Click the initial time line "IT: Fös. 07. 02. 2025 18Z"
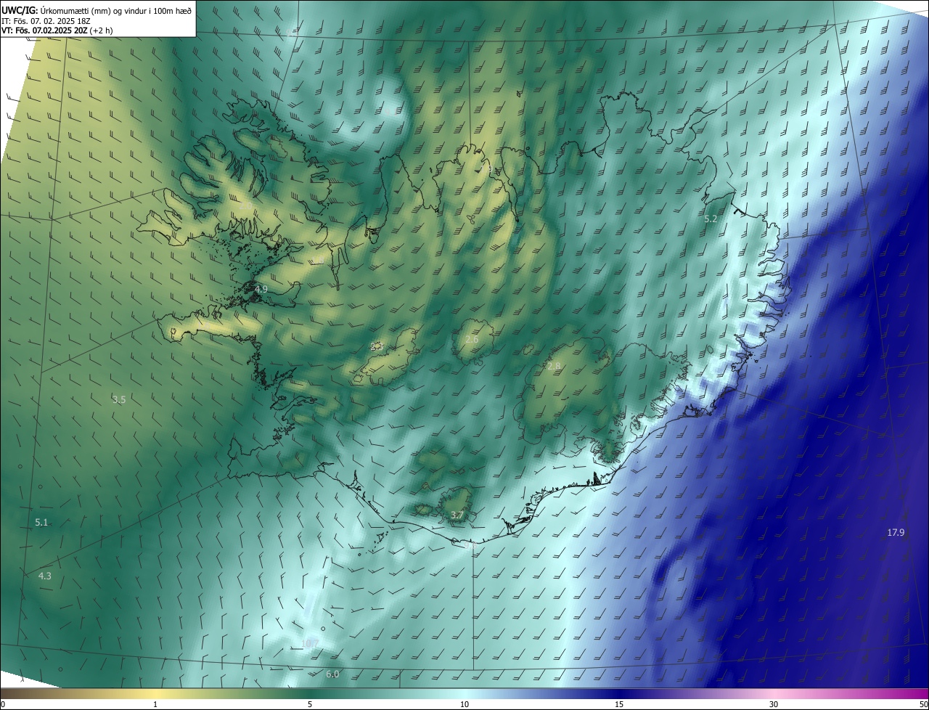The height and width of the screenshot is (710, 929). pyautogui.click(x=46, y=21)
